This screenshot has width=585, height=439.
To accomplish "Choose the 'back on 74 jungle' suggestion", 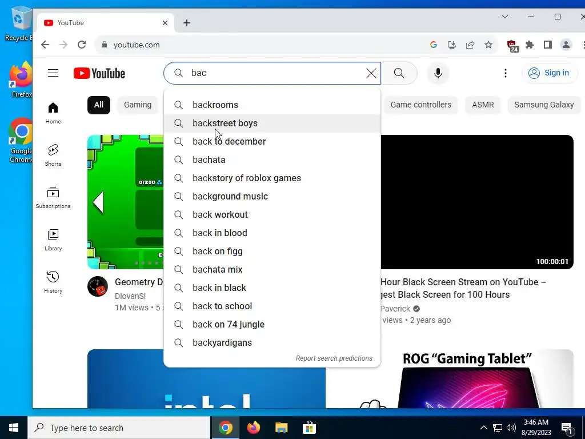I will coord(272,325).
